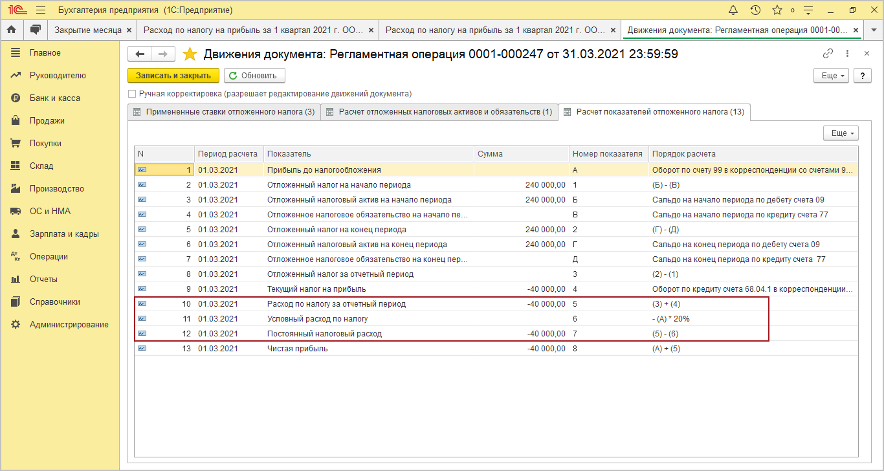Open the hamburger main menu icon

[41, 10]
